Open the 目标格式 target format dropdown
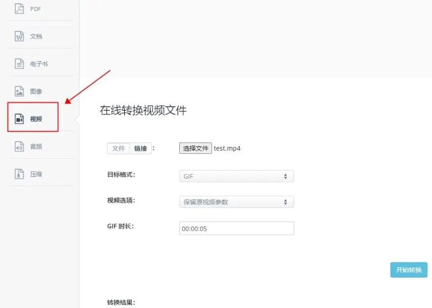This screenshot has width=432, height=308. (236, 176)
